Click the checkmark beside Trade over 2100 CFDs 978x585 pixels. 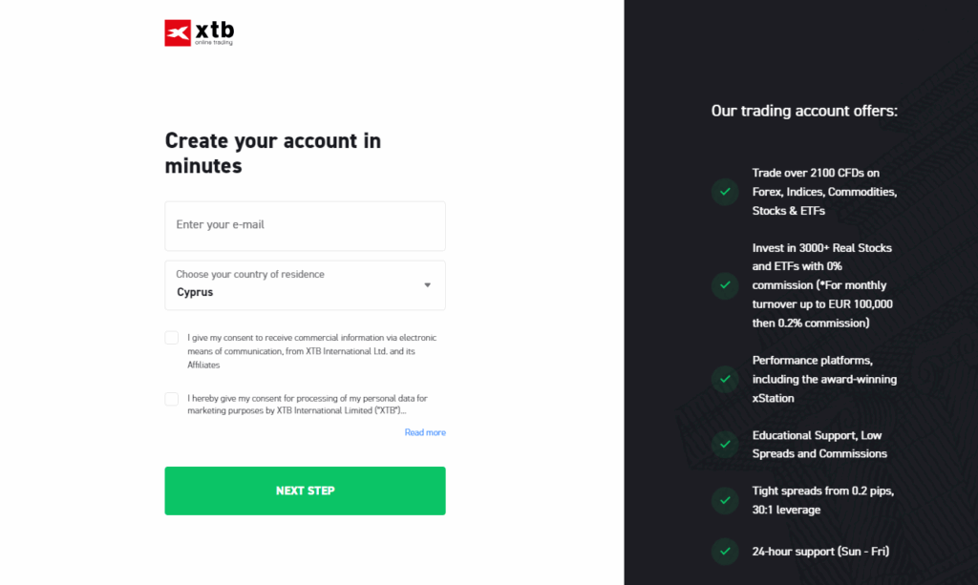point(725,192)
